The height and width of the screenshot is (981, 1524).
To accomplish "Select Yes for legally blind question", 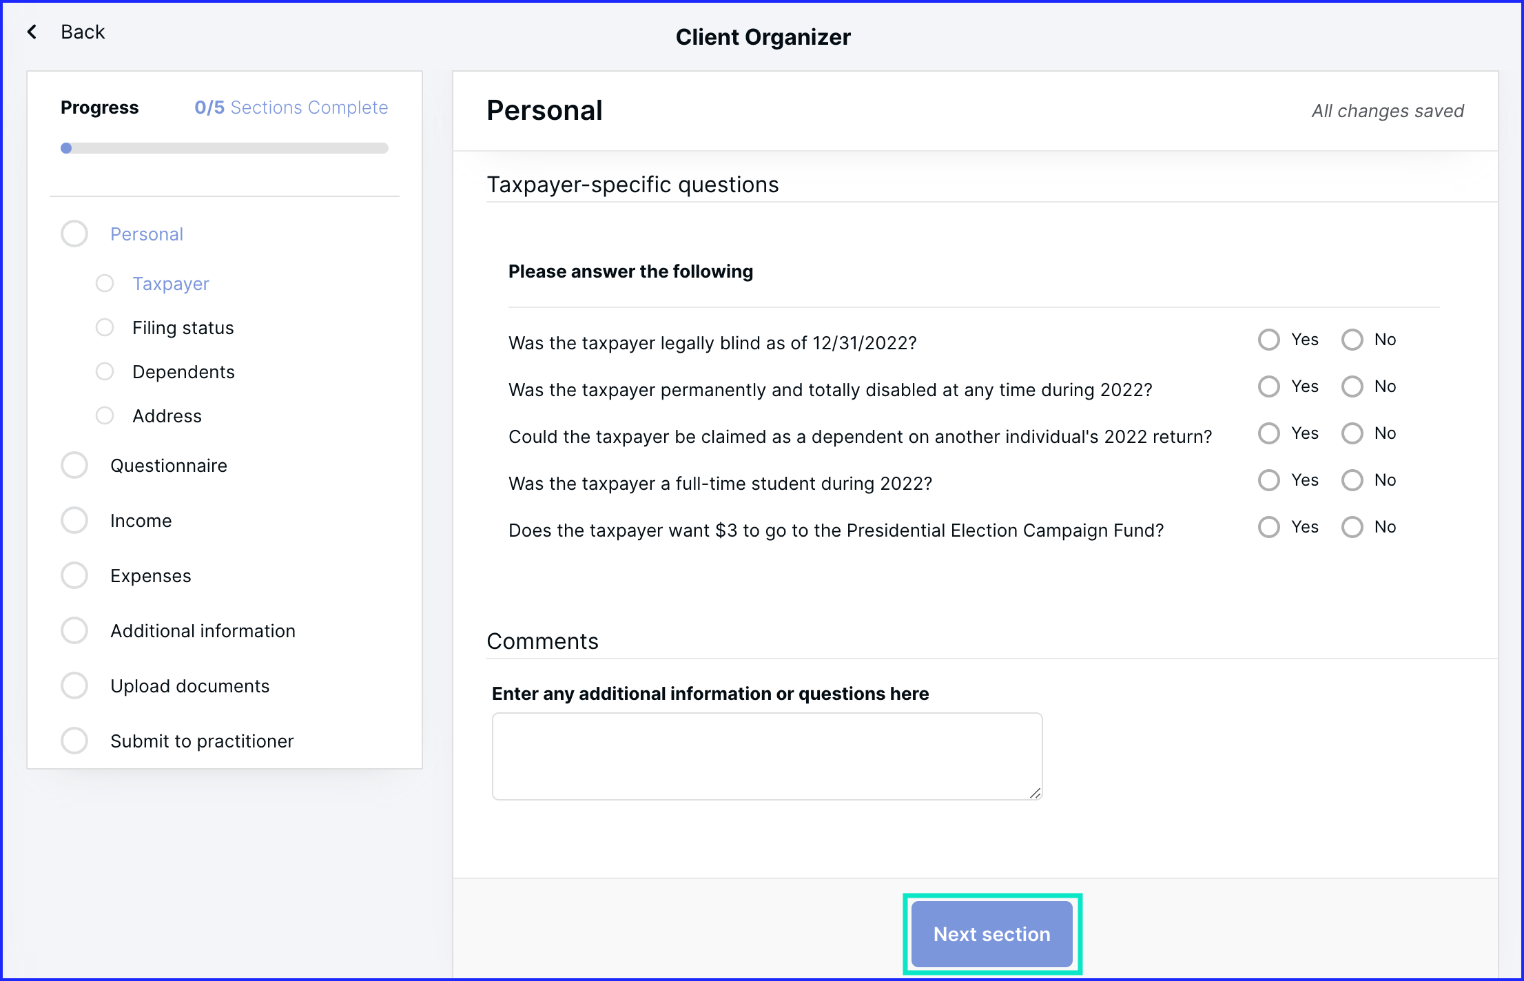I will (1269, 340).
